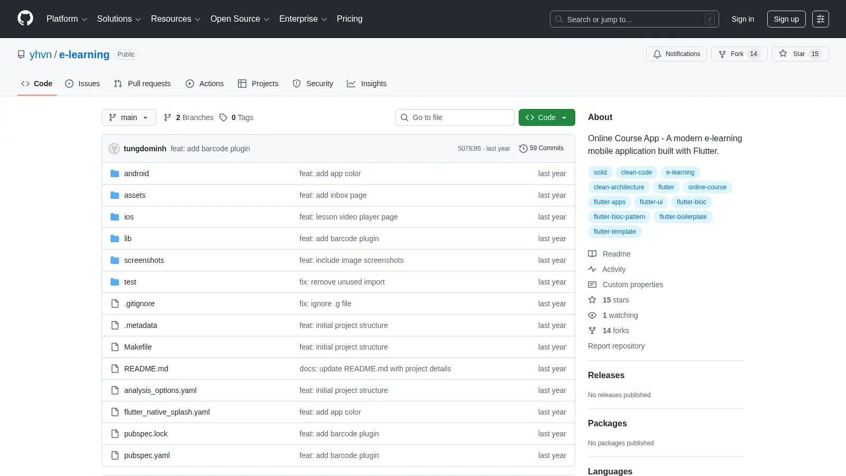846x476 pixels.
Task: Switch to the Issues tab
Action: 82,84
